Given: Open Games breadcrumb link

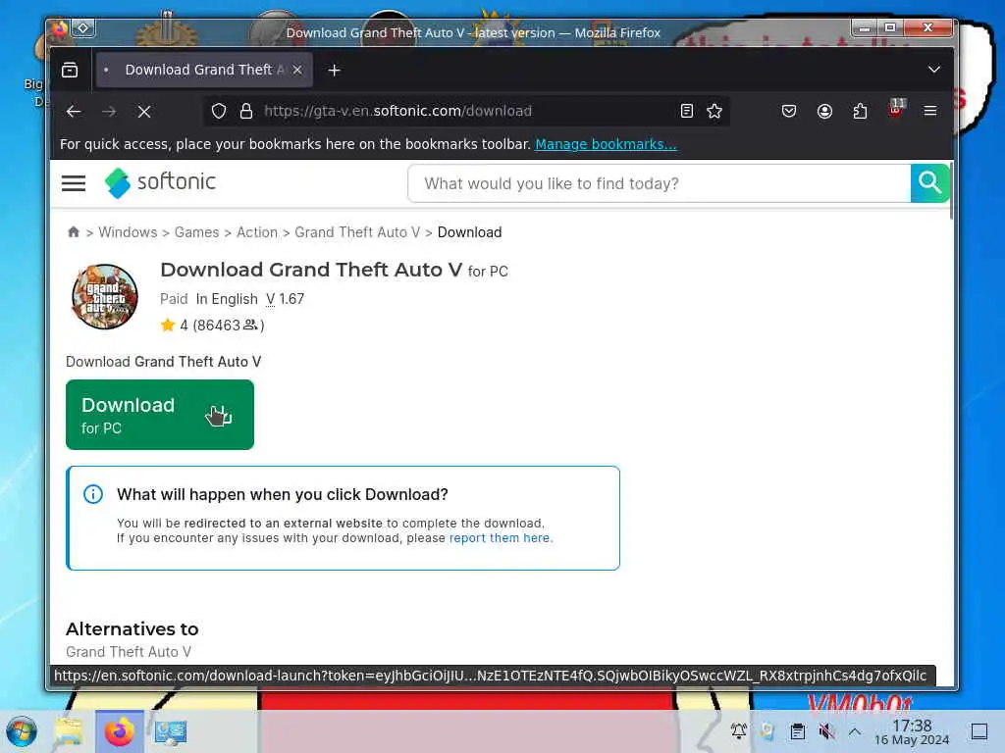Looking at the screenshot, I should [196, 232].
